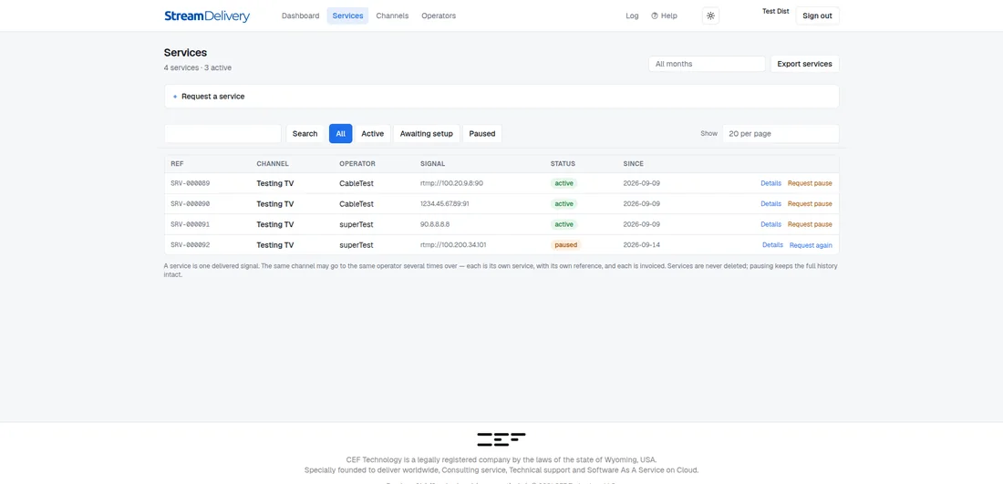Click the SIGNAL column header
The image size is (1003, 484).
coord(432,164)
